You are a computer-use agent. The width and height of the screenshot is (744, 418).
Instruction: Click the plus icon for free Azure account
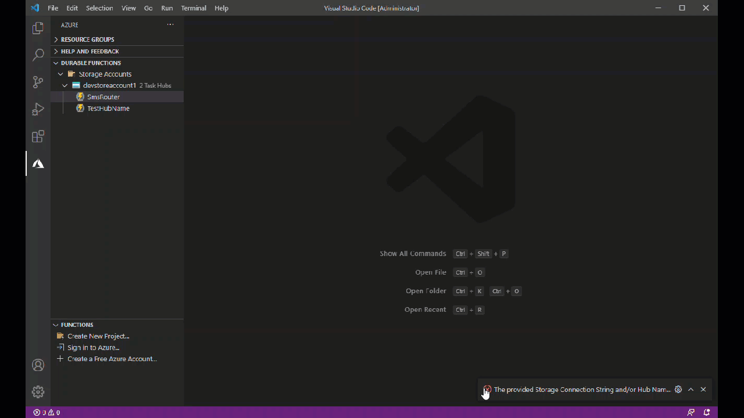click(x=60, y=359)
